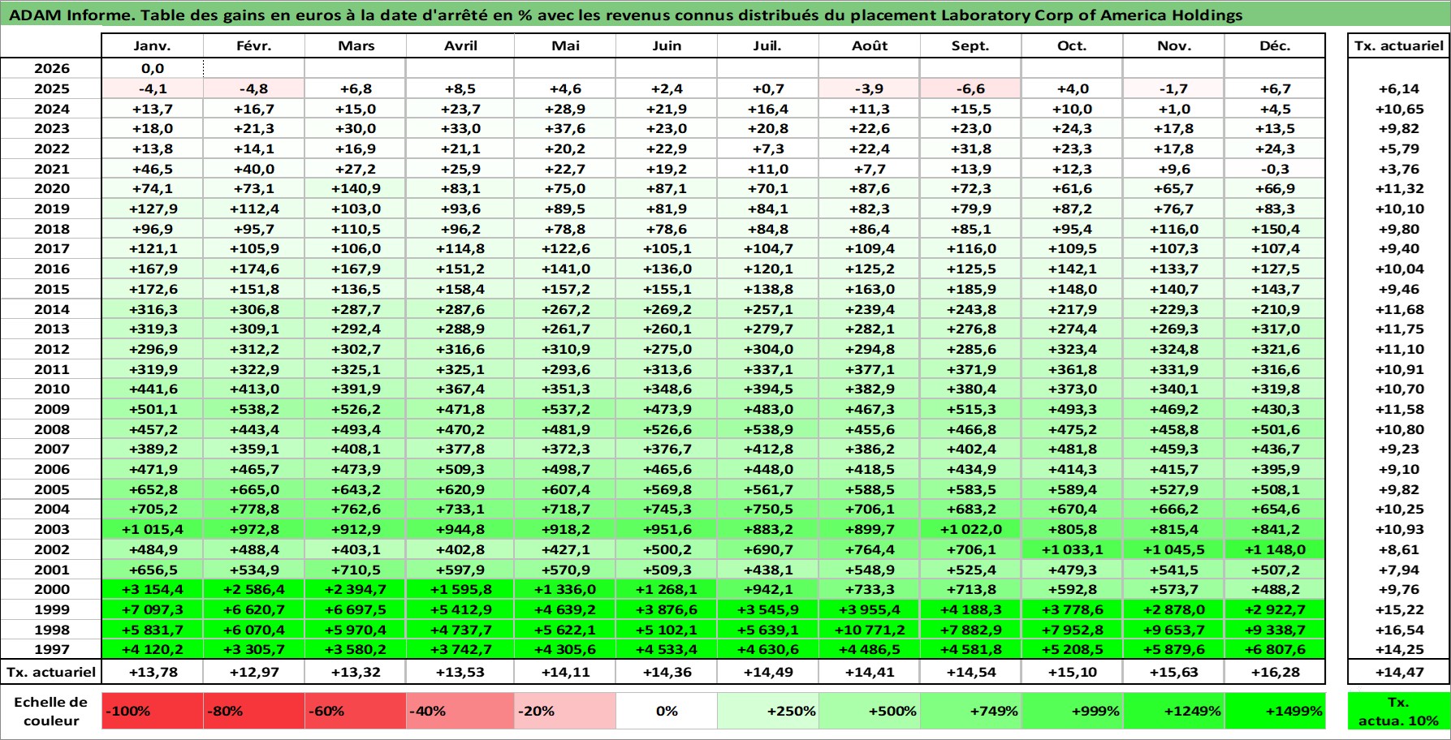Click the Janv. column header

tap(153, 45)
